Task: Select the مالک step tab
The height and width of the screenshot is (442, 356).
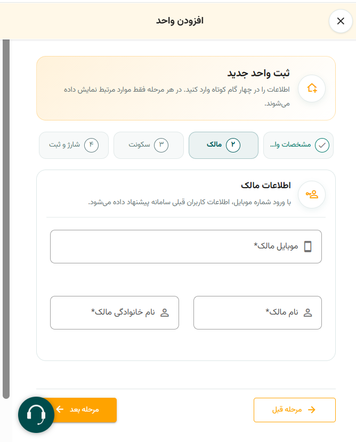Action: coord(223,146)
